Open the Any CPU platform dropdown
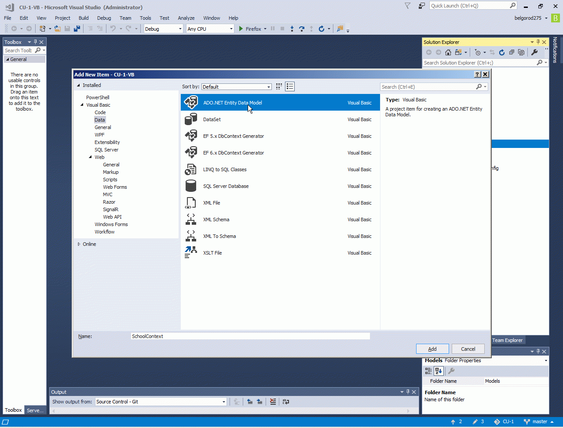 click(210, 29)
